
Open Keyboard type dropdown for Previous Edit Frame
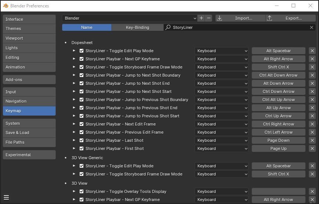point(221,132)
